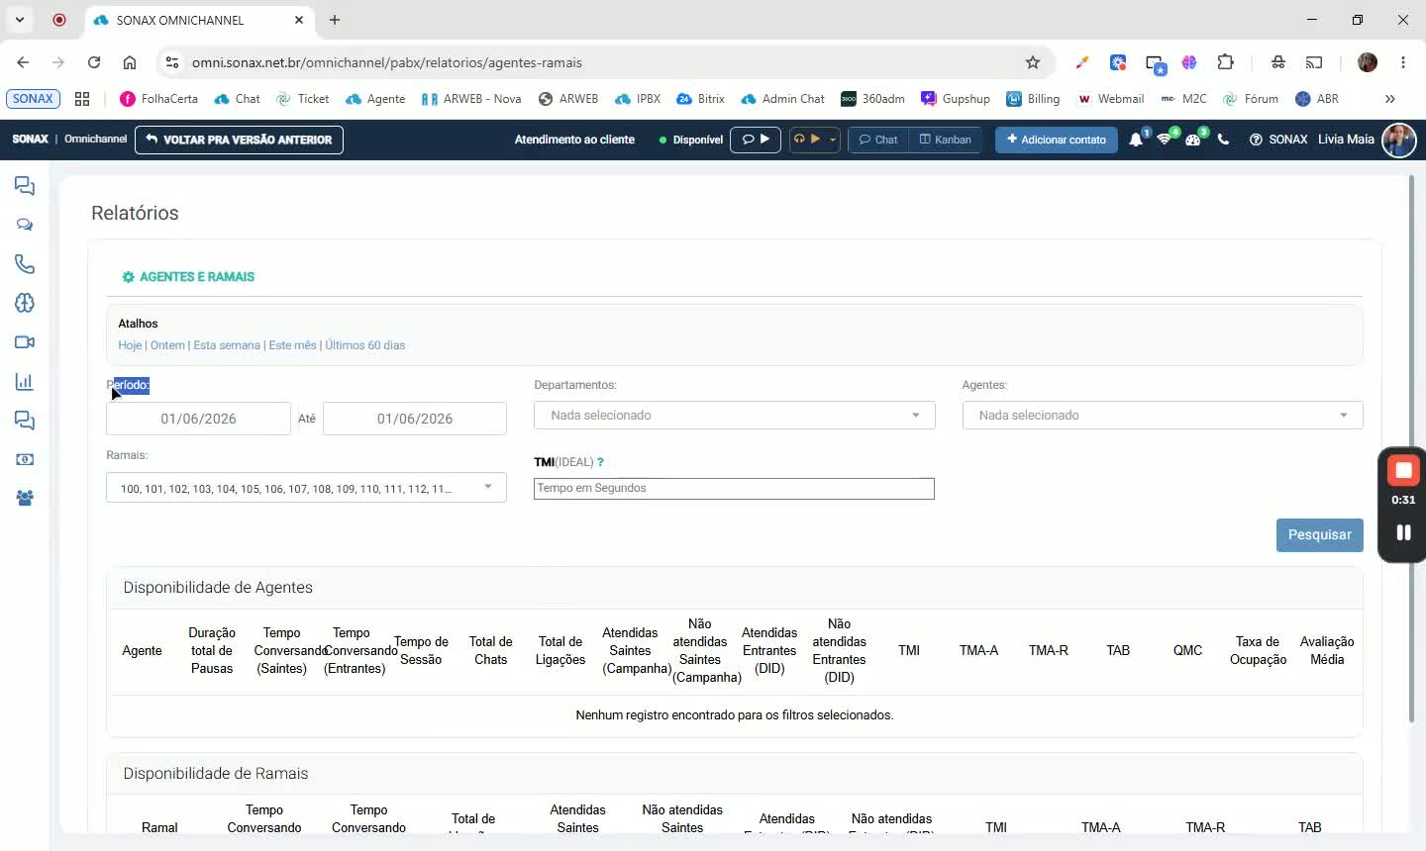Click the Taxa de Ocupação column header
The height and width of the screenshot is (851, 1426).
1258,651
